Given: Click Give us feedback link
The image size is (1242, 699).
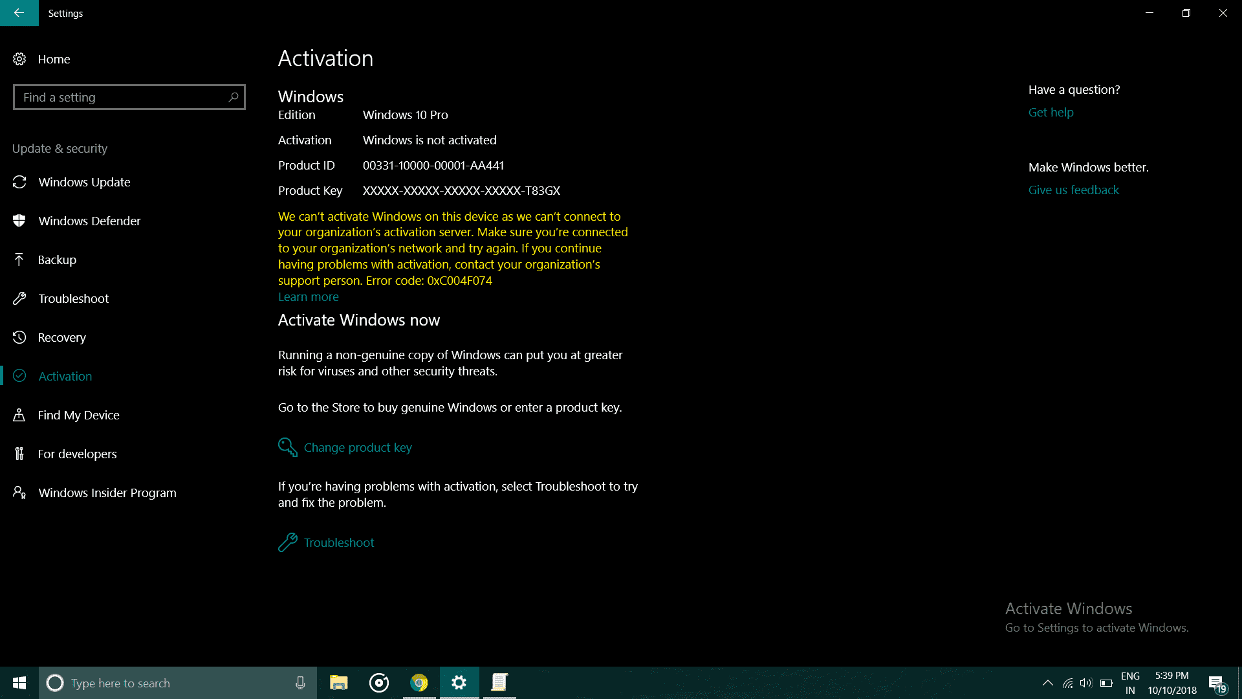Looking at the screenshot, I should point(1073,190).
